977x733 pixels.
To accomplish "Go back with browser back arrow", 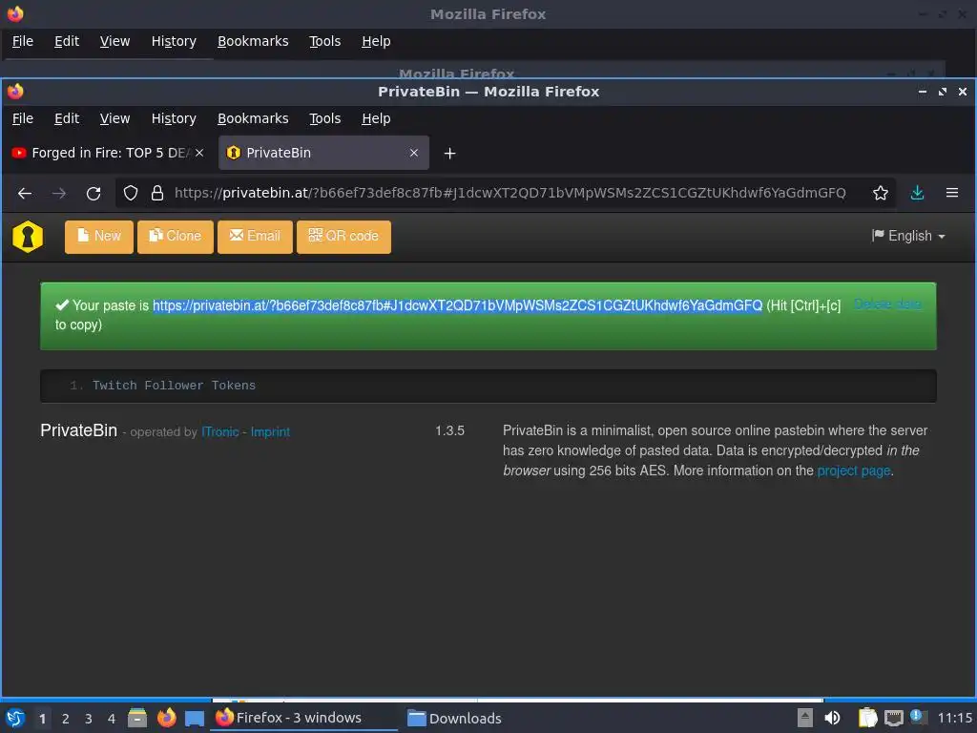I will pyautogui.click(x=25, y=193).
